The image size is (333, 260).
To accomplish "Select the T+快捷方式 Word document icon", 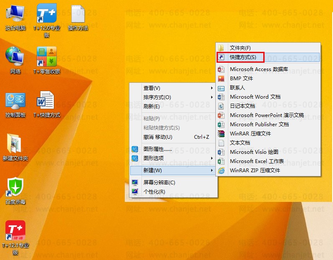I will click(45, 100).
